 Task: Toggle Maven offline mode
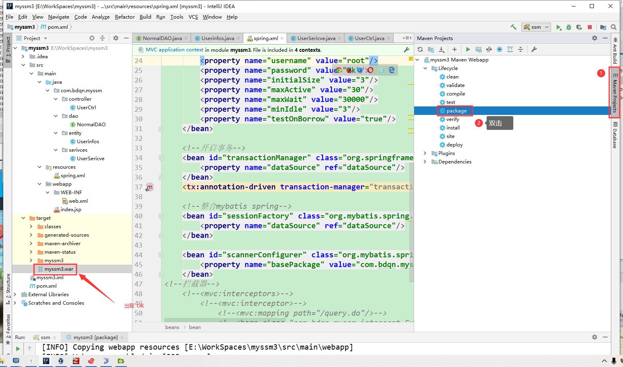[489, 49]
